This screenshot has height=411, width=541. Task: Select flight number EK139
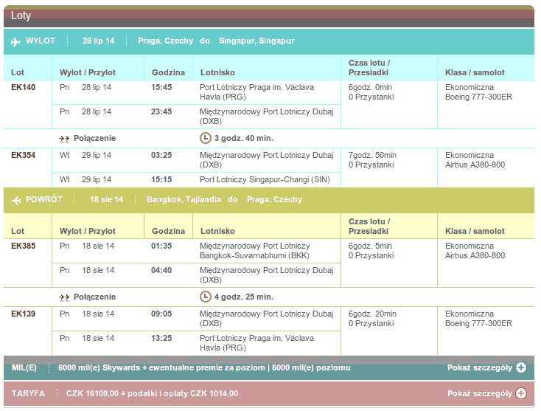coord(23,314)
